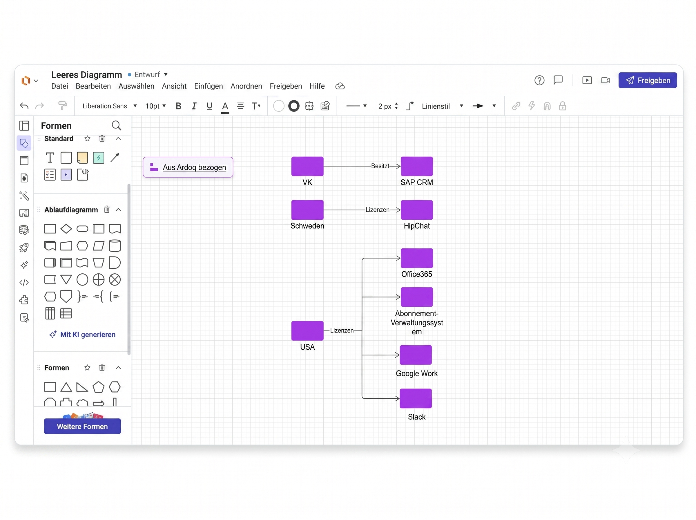The height and width of the screenshot is (520, 696).
Task: Click the Leeres Diagramm title
Action: click(x=86, y=75)
